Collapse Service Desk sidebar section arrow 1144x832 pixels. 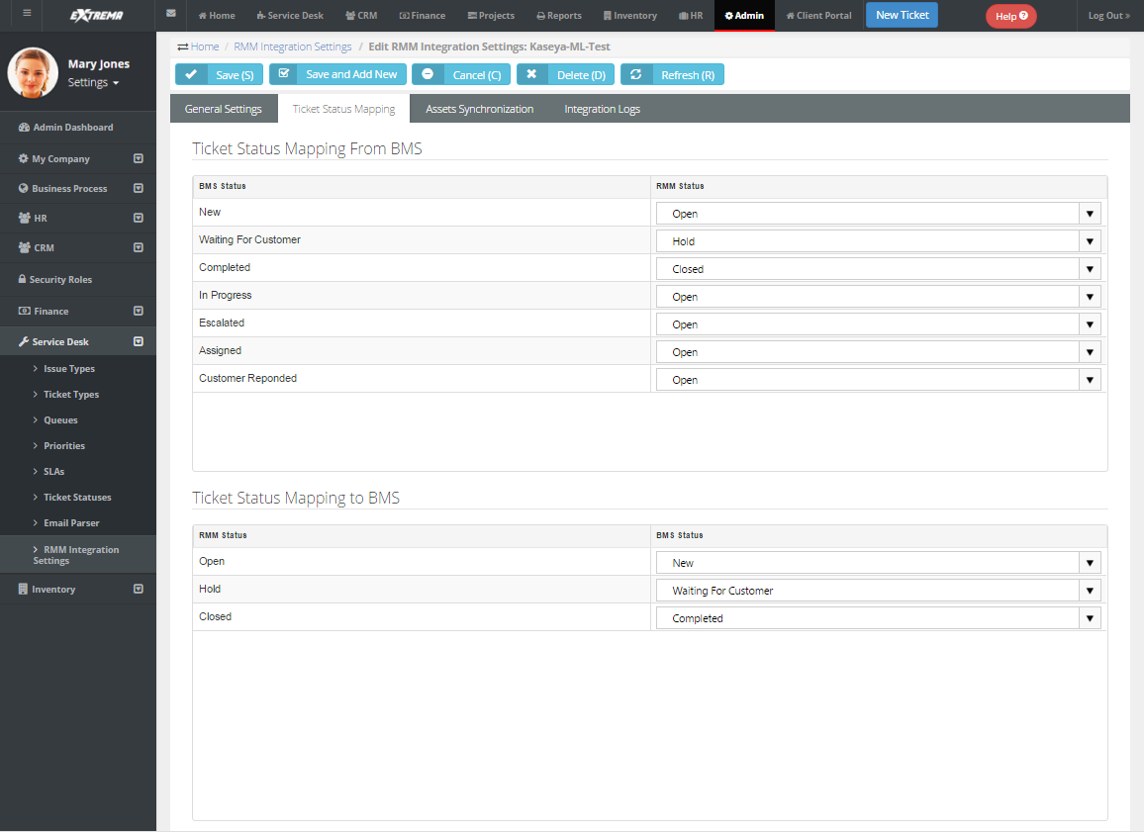139,341
